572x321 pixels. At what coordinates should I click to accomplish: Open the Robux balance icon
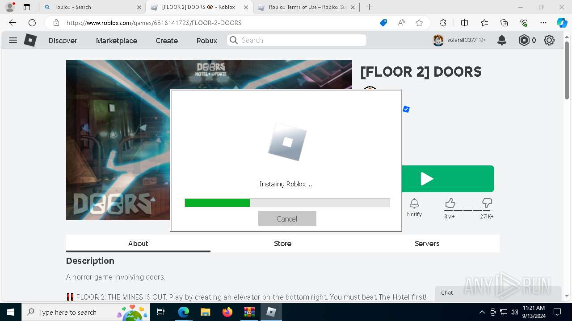(x=524, y=40)
